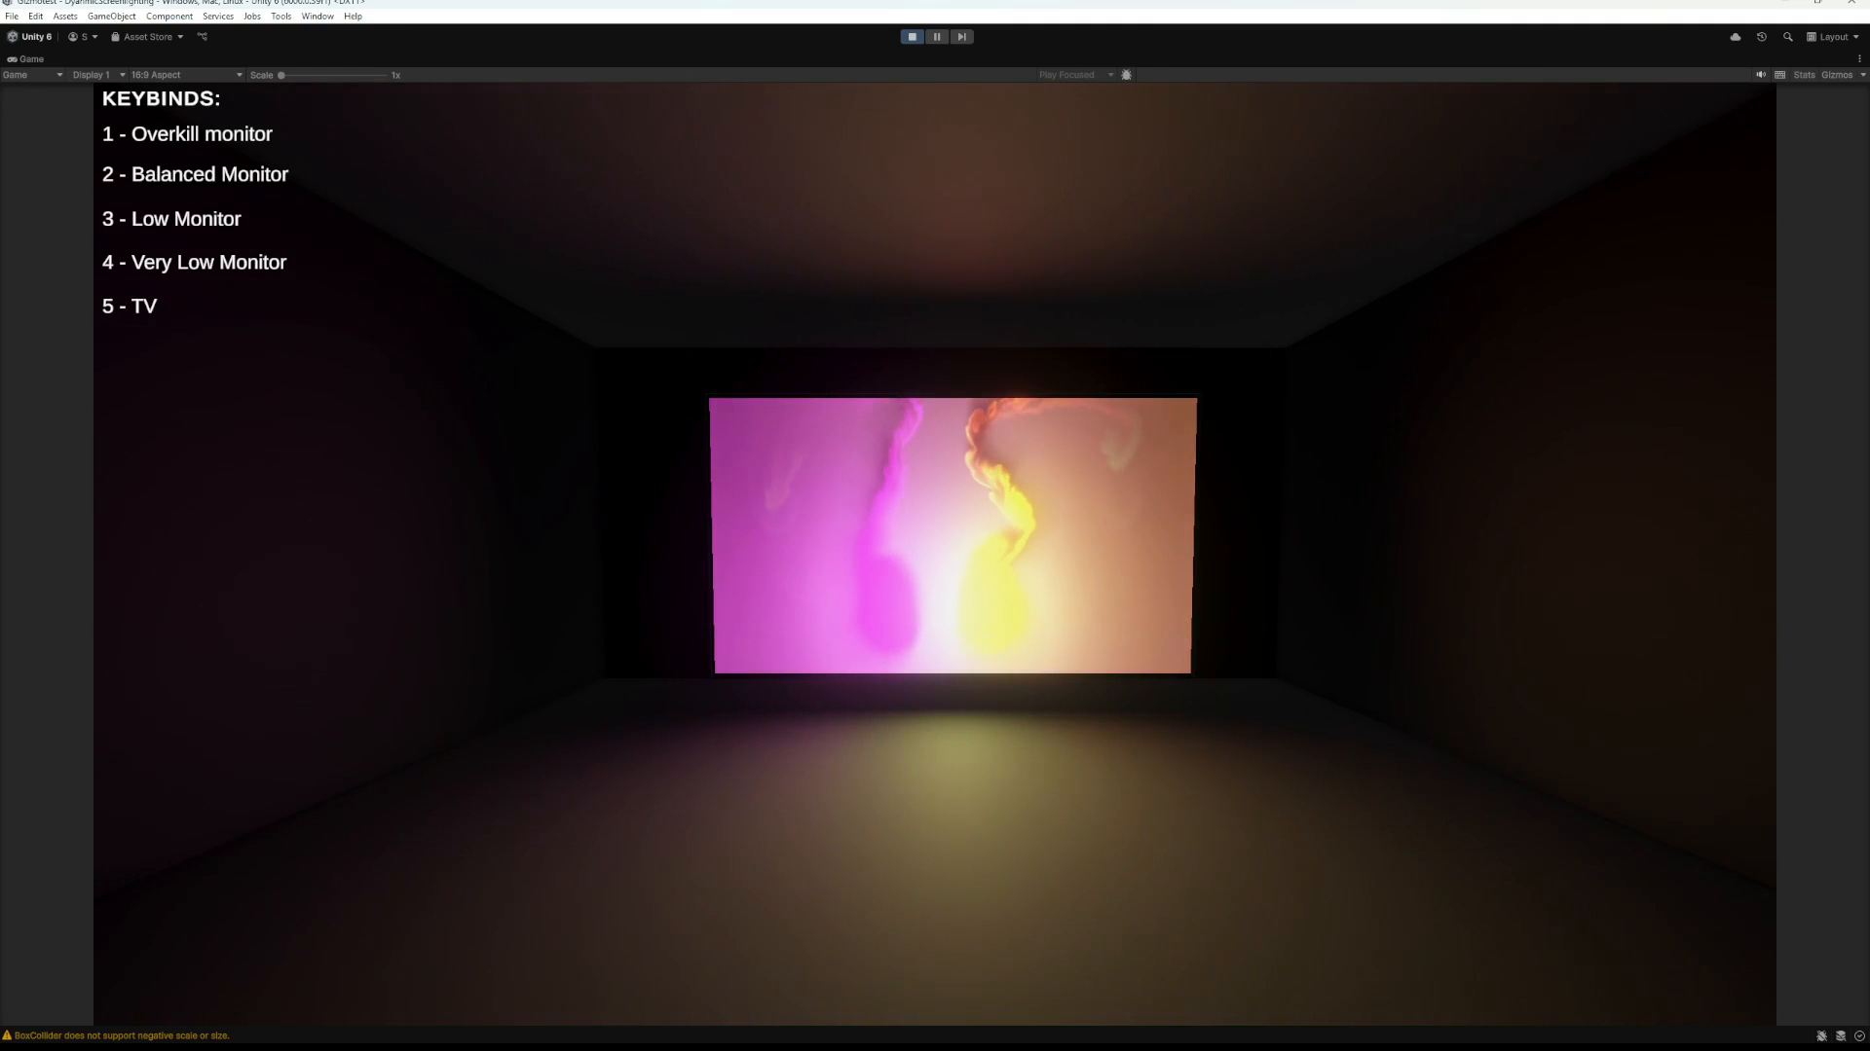The height and width of the screenshot is (1051, 1870).
Task: Open the File menu
Action: pyautogui.click(x=12, y=17)
